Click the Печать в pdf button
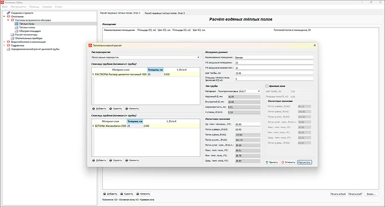This screenshot has height=207, width=385. click(355, 194)
